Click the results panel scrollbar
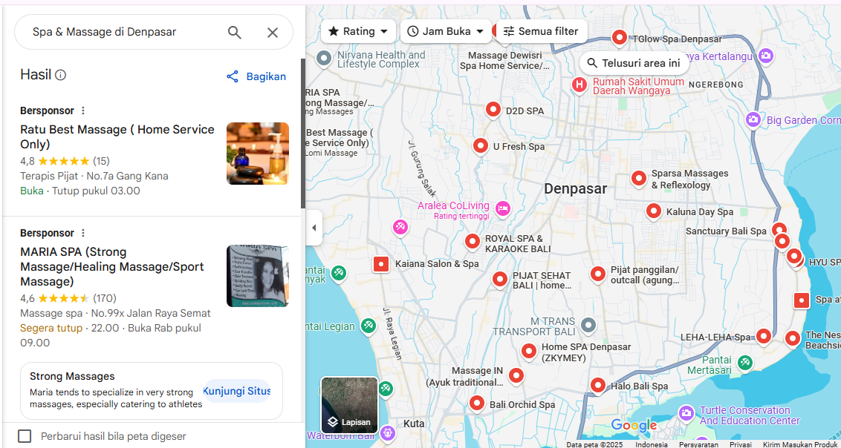 [x=303, y=134]
